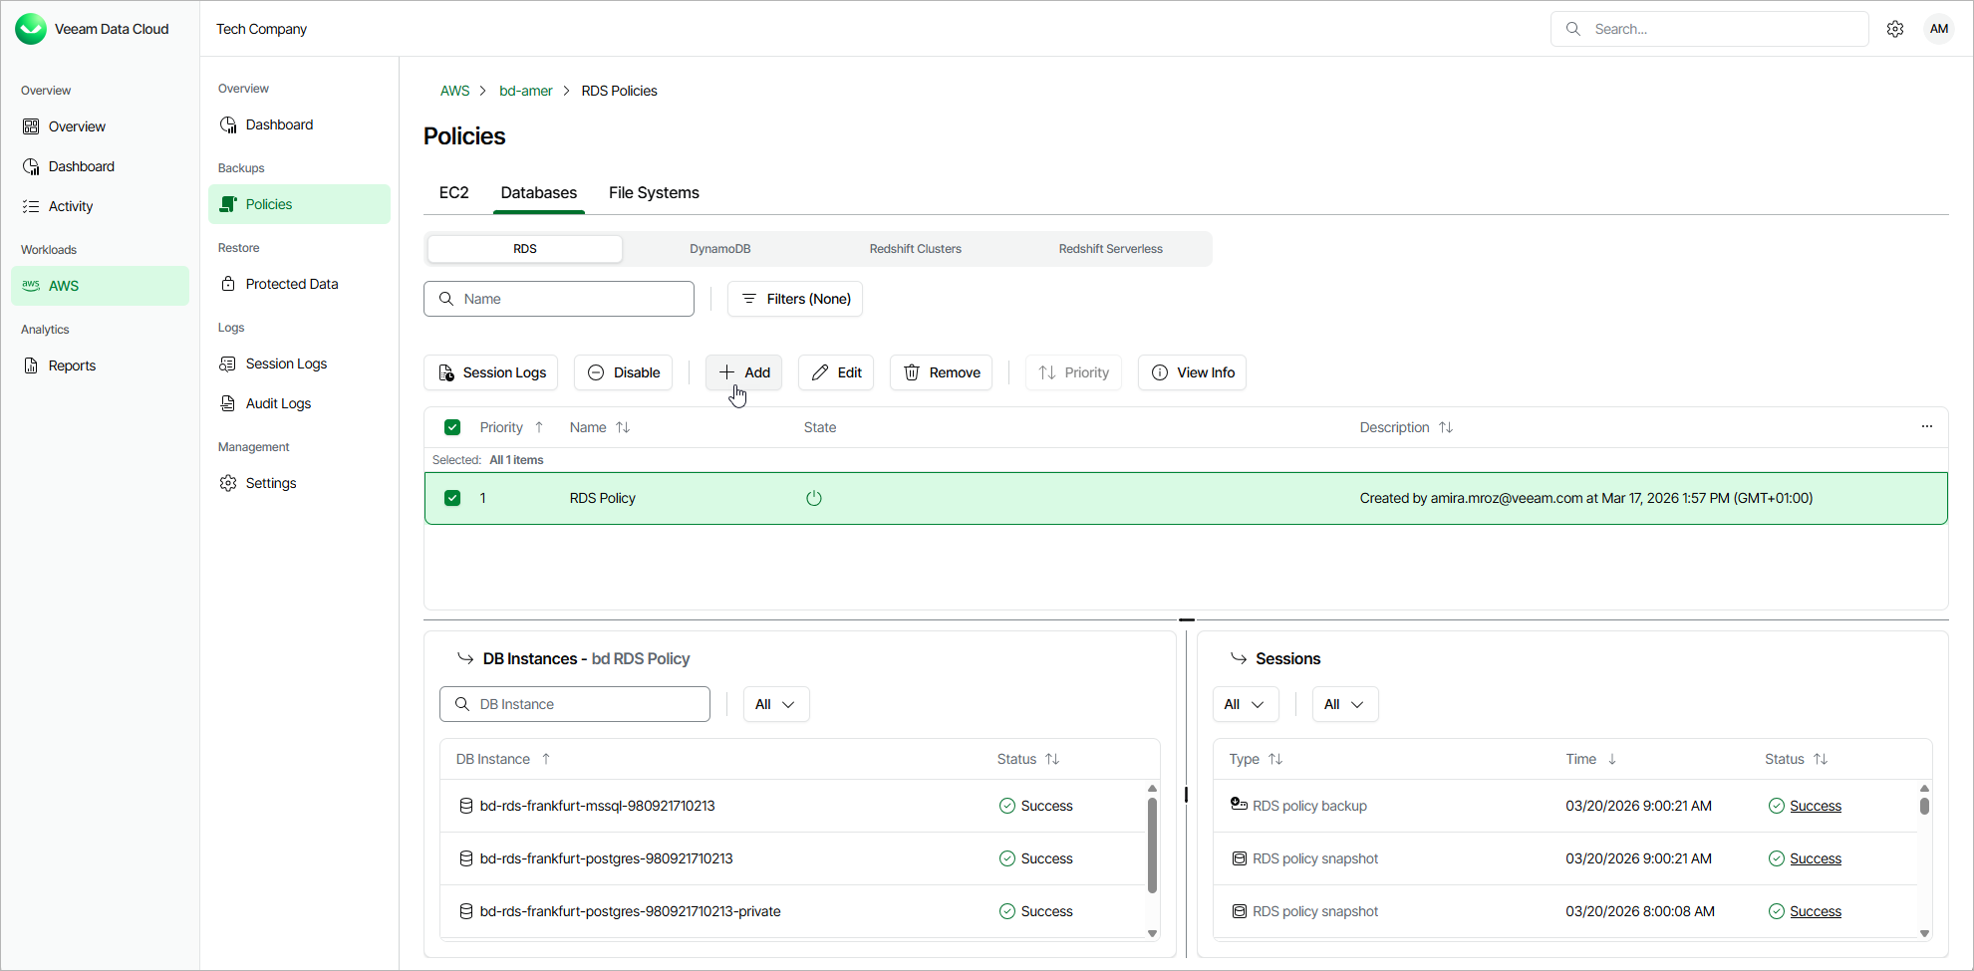The width and height of the screenshot is (1974, 971).
Task: Click the bd-amer breadcrumb link
Action: pyautogui.click(x=526, y=91)
